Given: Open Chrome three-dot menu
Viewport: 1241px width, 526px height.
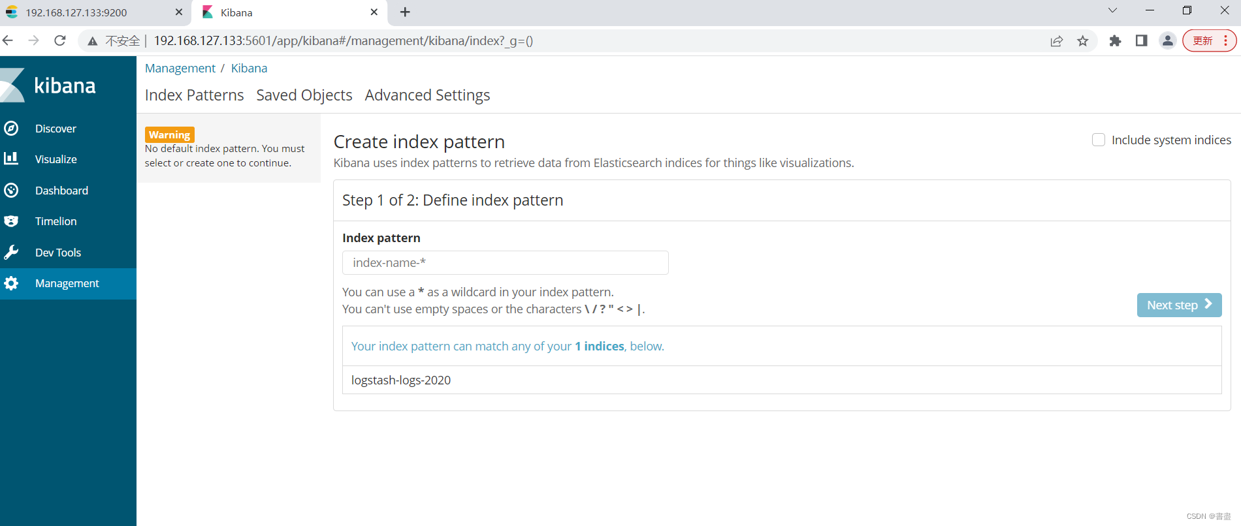Looking at the screenshot, I should pos(1225,40).
